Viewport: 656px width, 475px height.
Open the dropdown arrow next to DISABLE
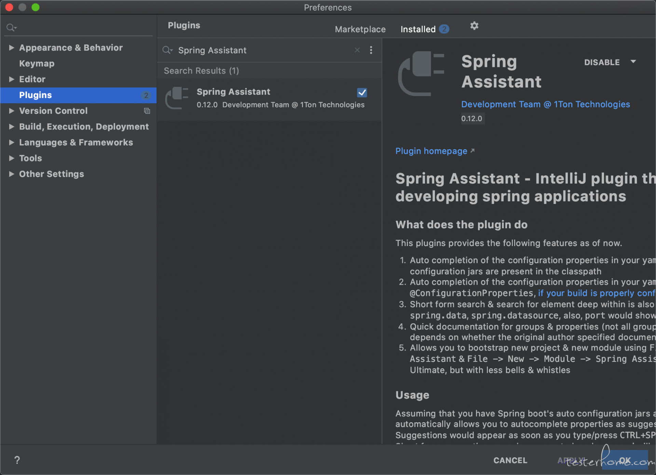tap(633, 62)
